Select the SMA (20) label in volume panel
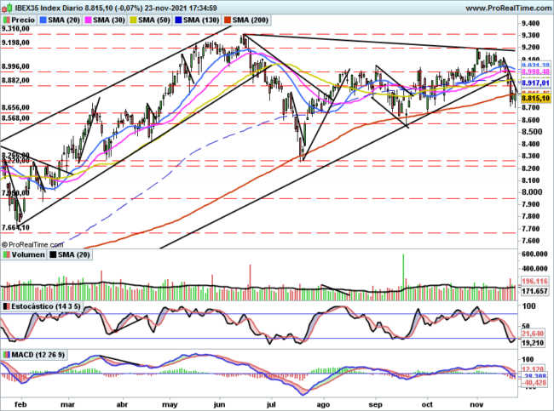 pyautogui.click(x=70, y=254)
